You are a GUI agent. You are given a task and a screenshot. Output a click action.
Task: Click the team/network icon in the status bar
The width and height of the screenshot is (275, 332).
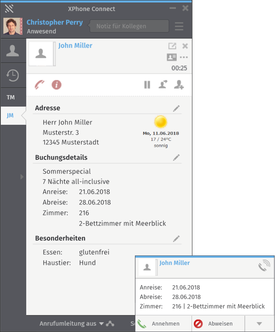[x=110, y=323]
